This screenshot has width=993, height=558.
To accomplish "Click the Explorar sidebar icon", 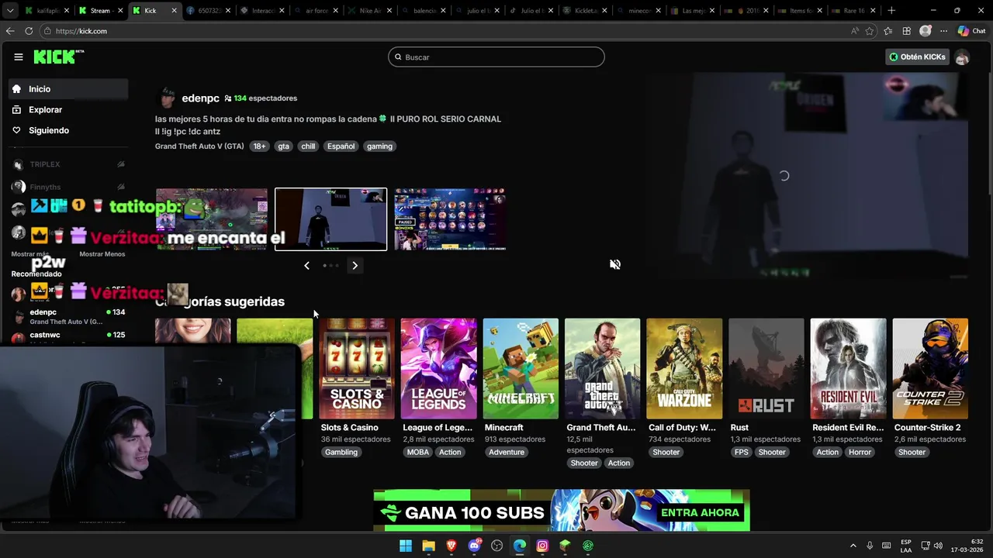I will click(x=16, y=110).
